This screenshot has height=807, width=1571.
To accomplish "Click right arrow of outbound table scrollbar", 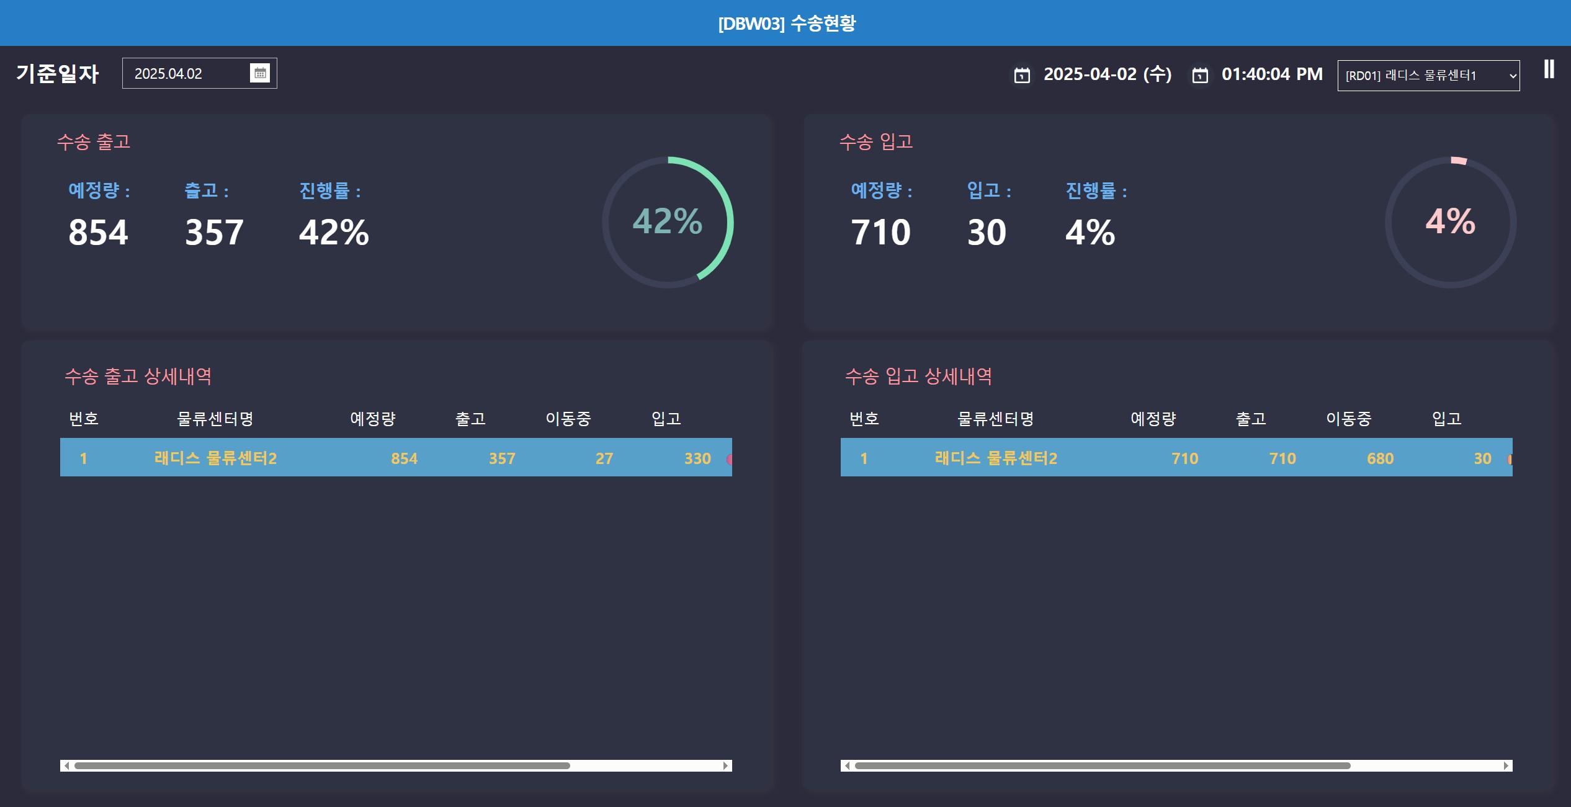I will (726, 765).
